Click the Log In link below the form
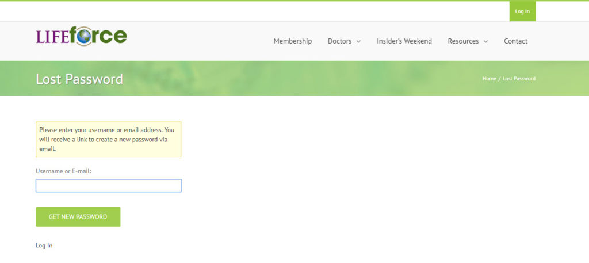Screen dimensions: 589x263 [x=44, y=246]
